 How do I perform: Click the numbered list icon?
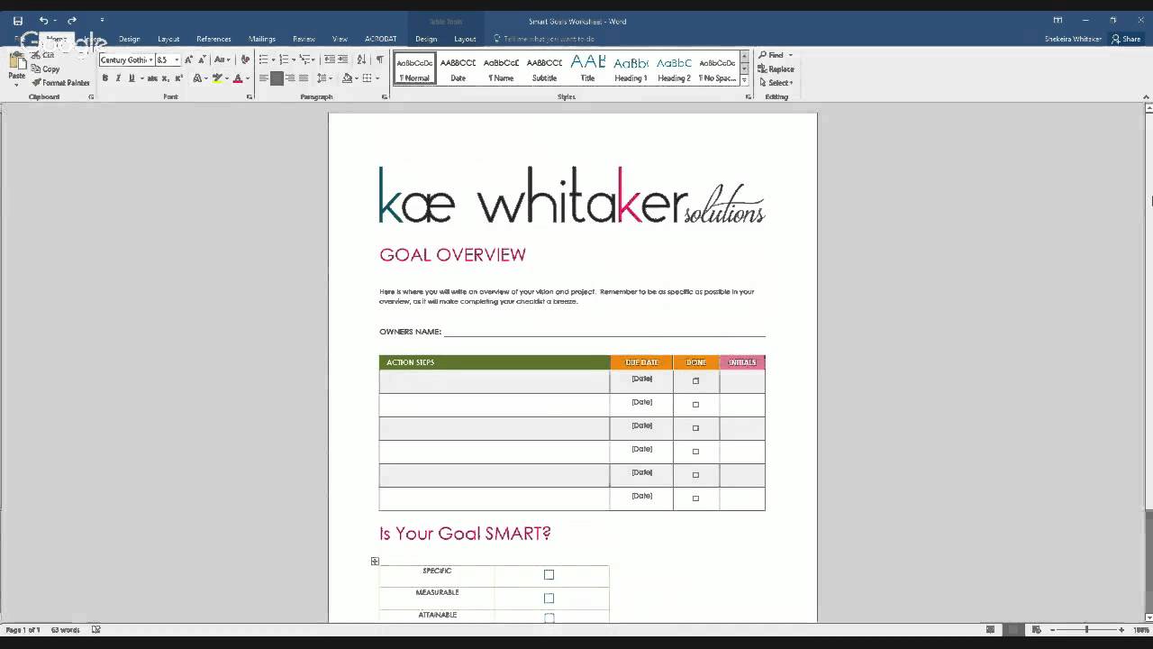coord(283,59)
